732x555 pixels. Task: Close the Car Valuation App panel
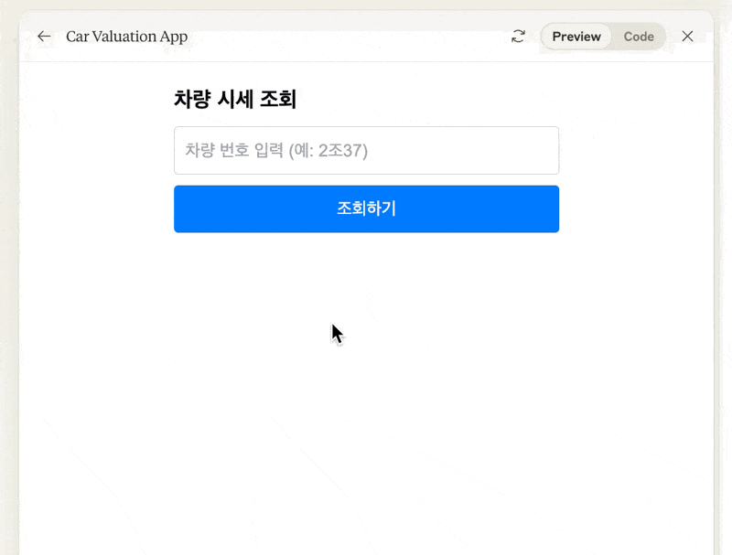(x=687, y=37)
